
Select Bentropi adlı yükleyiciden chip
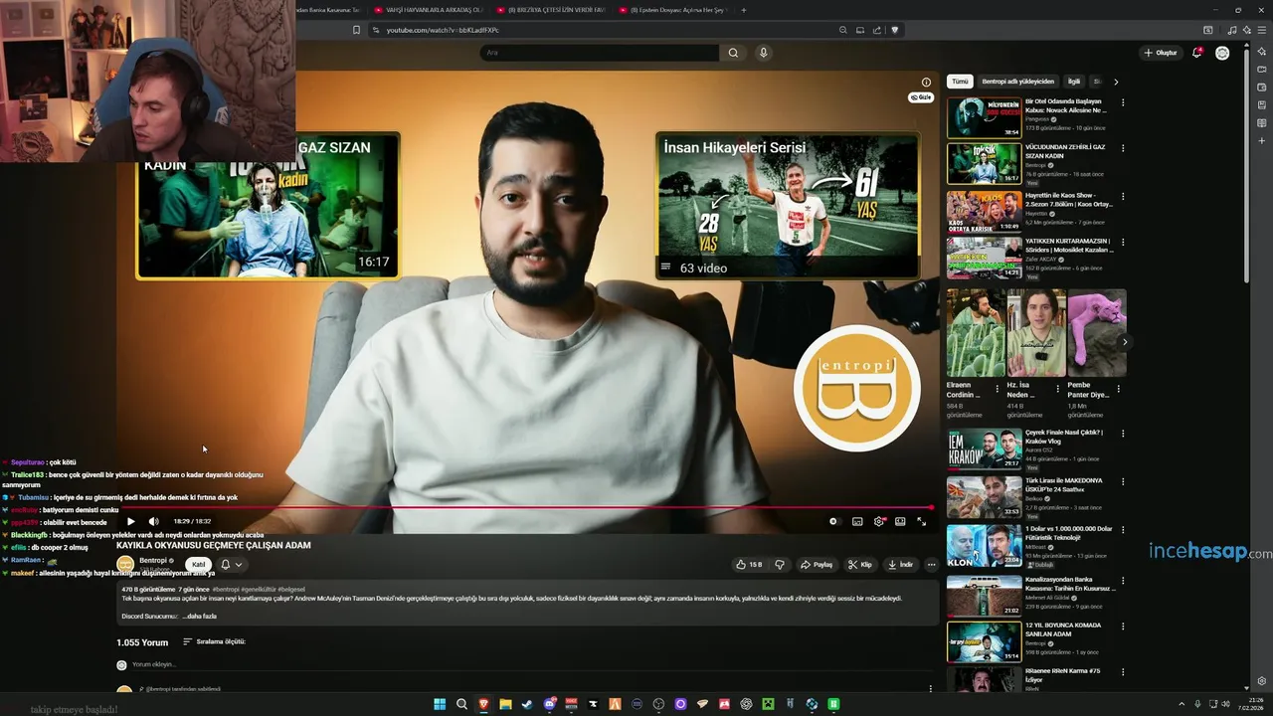click(x=1017, y=82)
